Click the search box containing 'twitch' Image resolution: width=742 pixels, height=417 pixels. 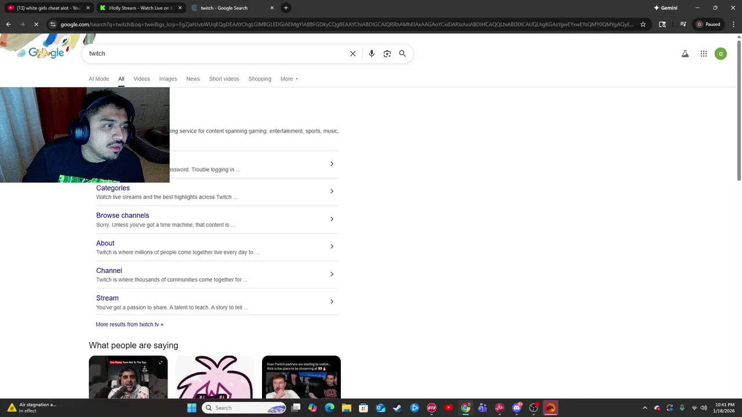(214, 53)
